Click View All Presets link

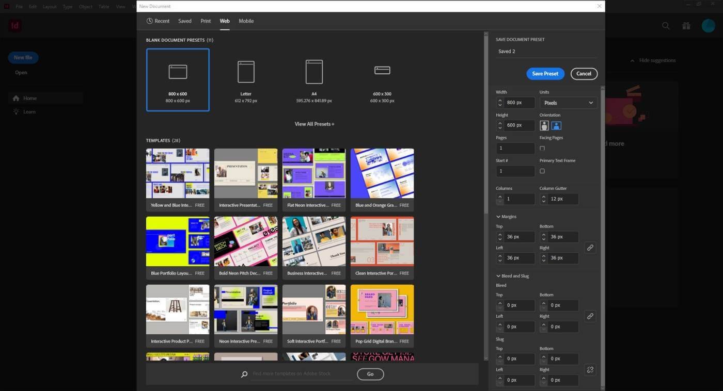click(x=315, y=124)
